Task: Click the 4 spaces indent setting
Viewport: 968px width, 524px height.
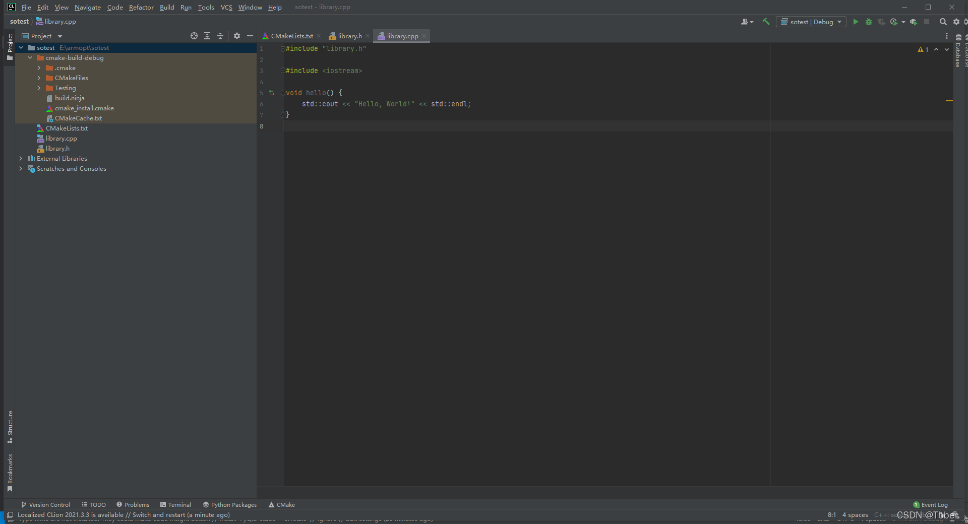Action: pos(855,514)
